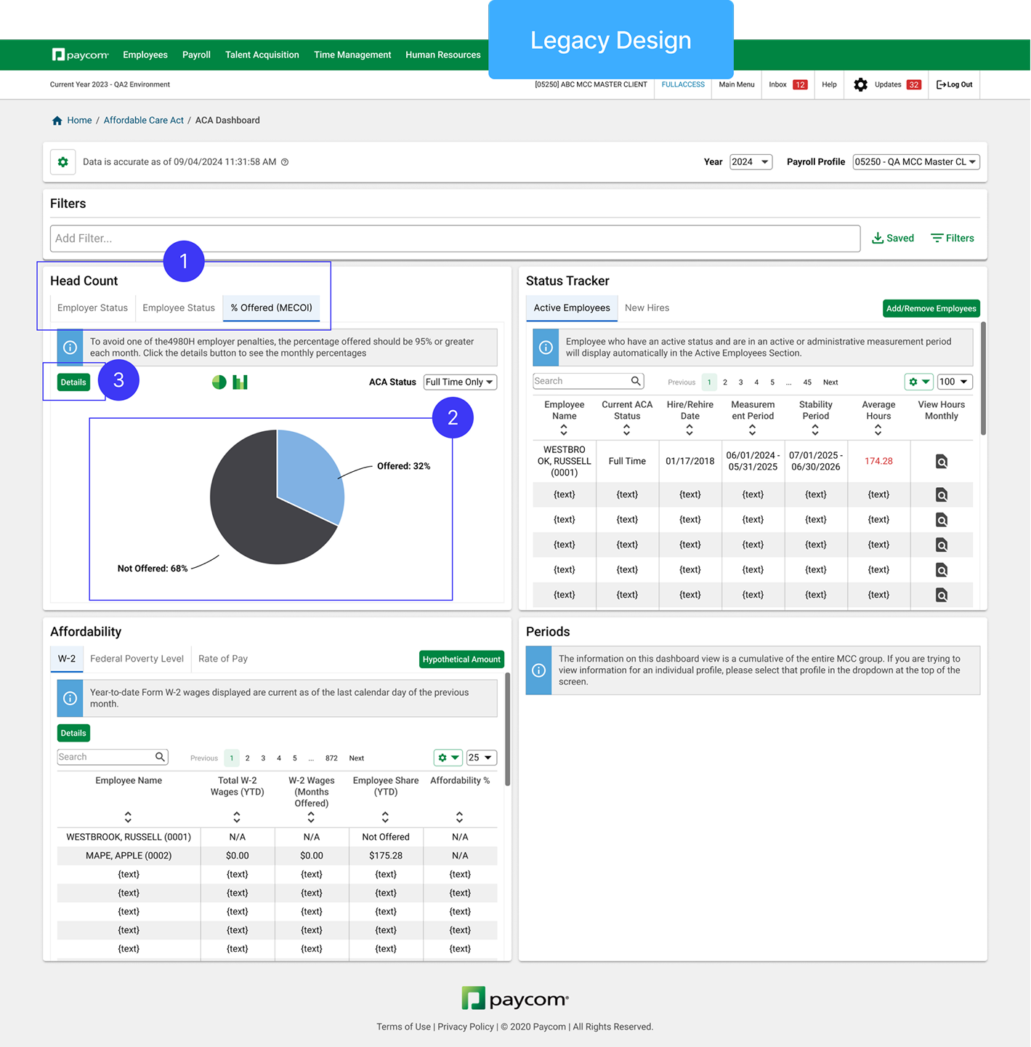Screen dimensions: 1031x1047
Task: Open the Payroll menu
Action: click(x=196, y=55)
